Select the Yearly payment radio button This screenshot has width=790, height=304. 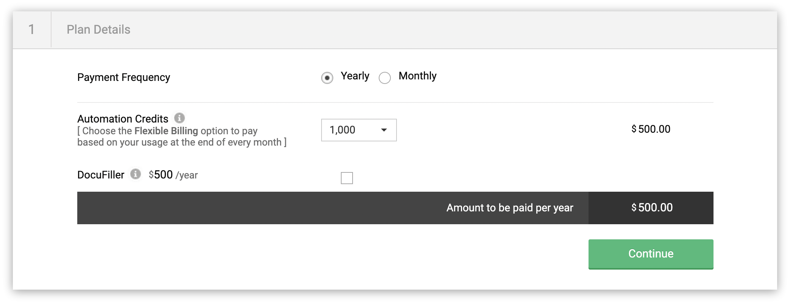(x=327, y=78)
